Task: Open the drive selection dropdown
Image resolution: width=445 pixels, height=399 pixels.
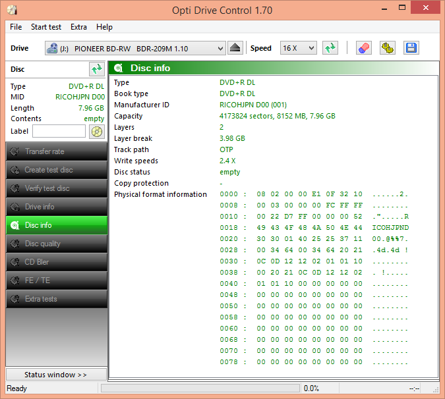Action: pos(135,49)
